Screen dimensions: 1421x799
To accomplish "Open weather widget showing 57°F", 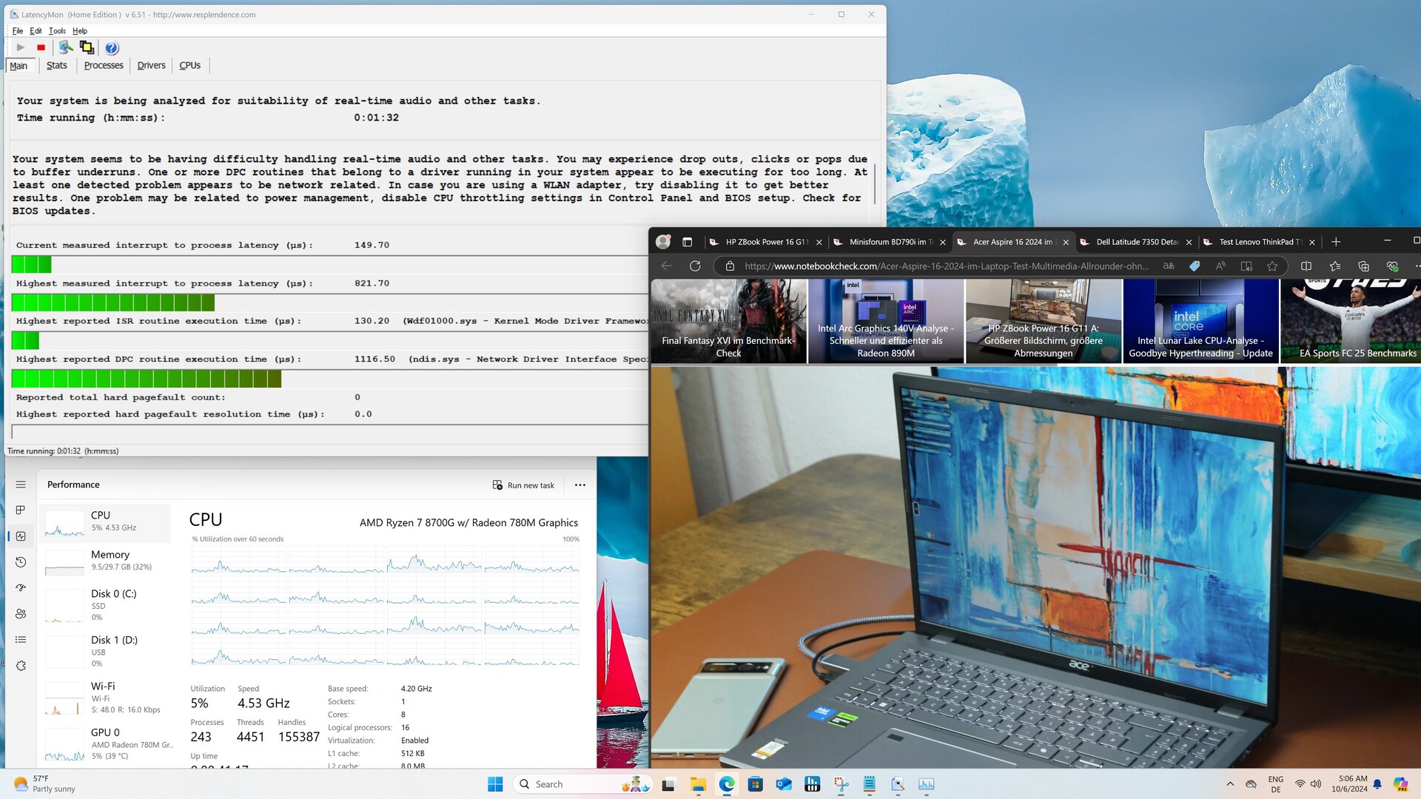I will click(x=44, y=784).
